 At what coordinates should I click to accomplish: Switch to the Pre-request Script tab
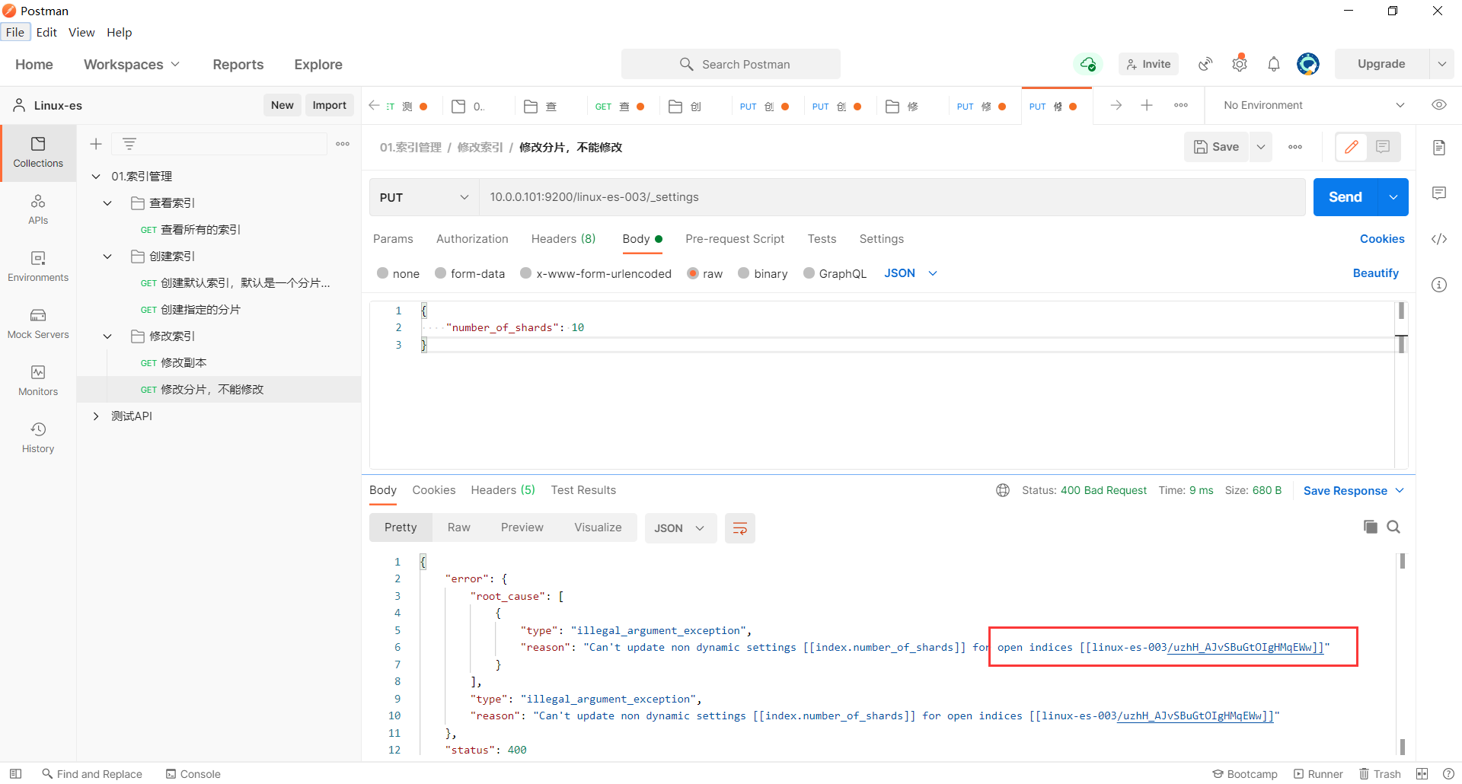point(735,239)
